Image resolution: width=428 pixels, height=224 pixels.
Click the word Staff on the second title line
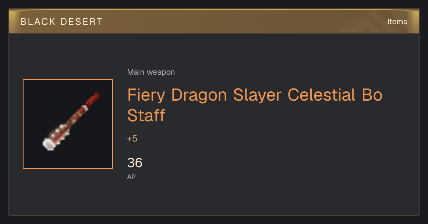146,115
